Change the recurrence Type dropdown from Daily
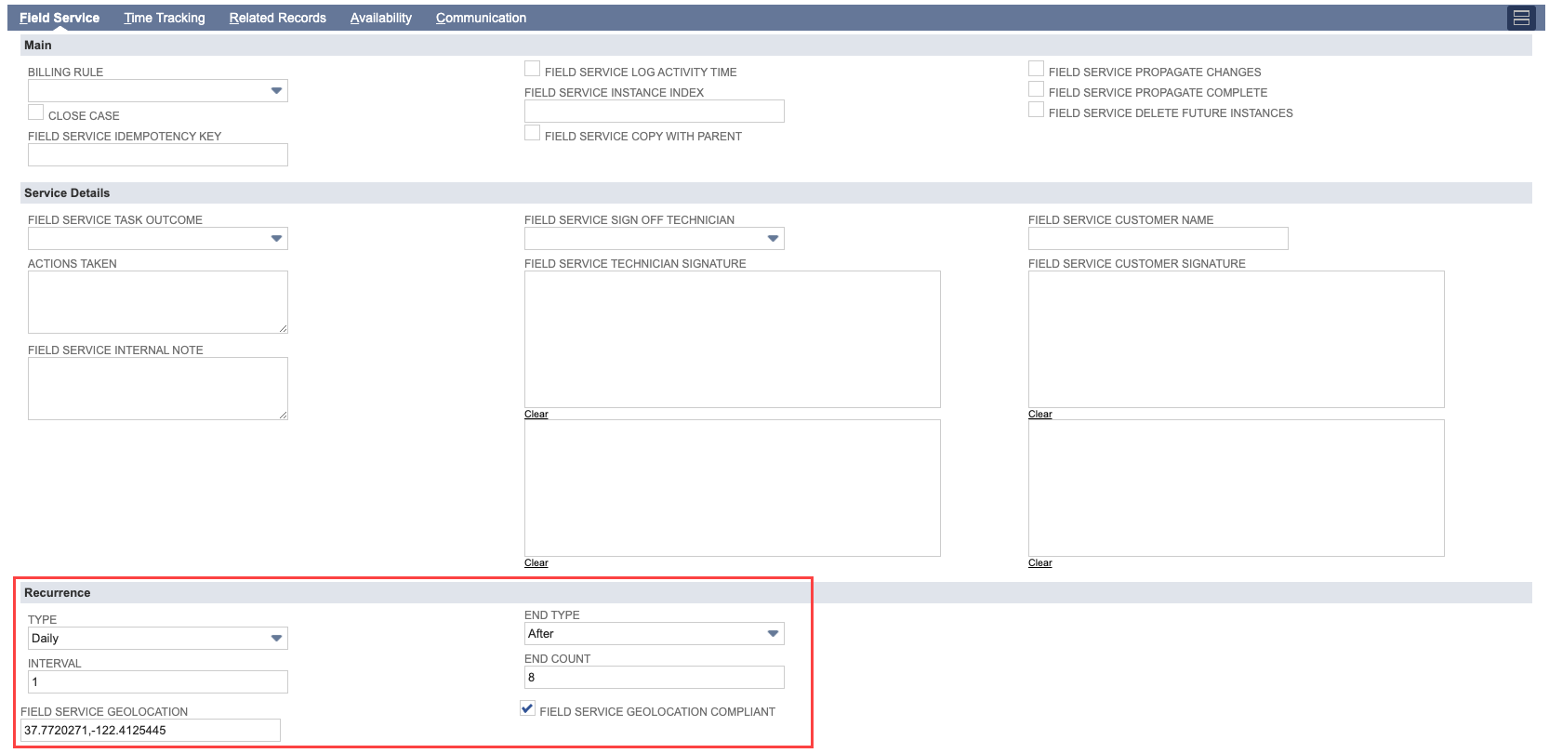This screenshot has width=1549, height=753. pos(158,638)
